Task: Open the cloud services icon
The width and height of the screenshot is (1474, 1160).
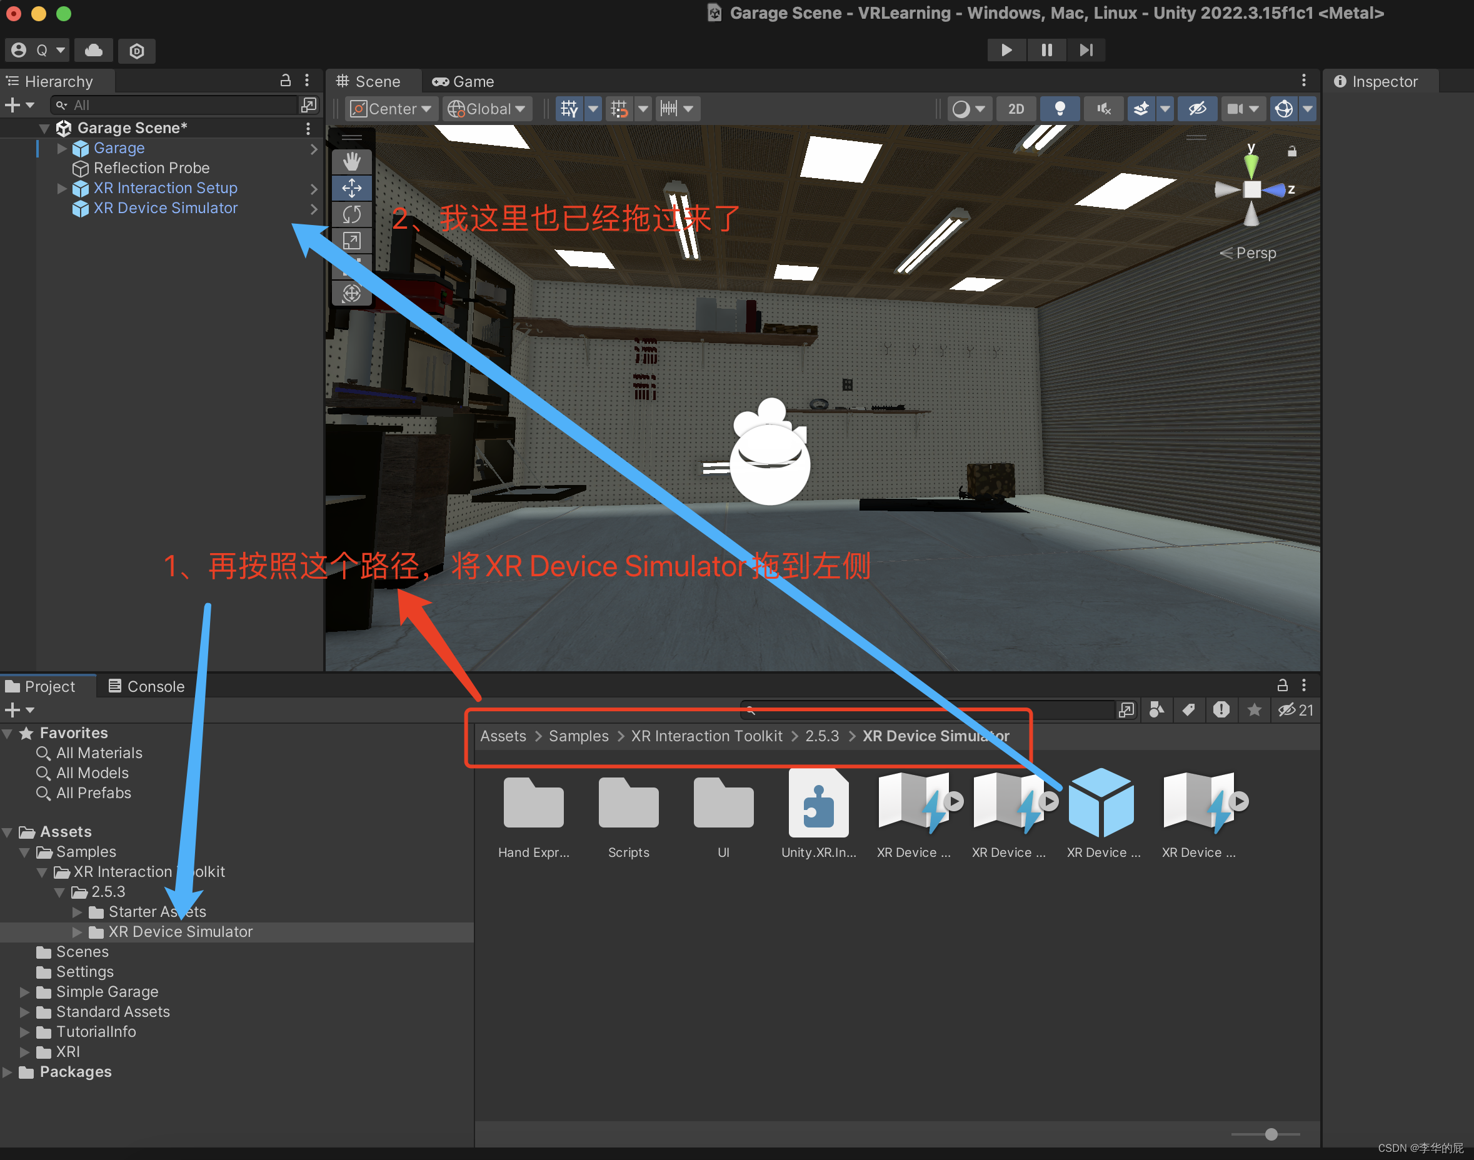Action: 94,50
